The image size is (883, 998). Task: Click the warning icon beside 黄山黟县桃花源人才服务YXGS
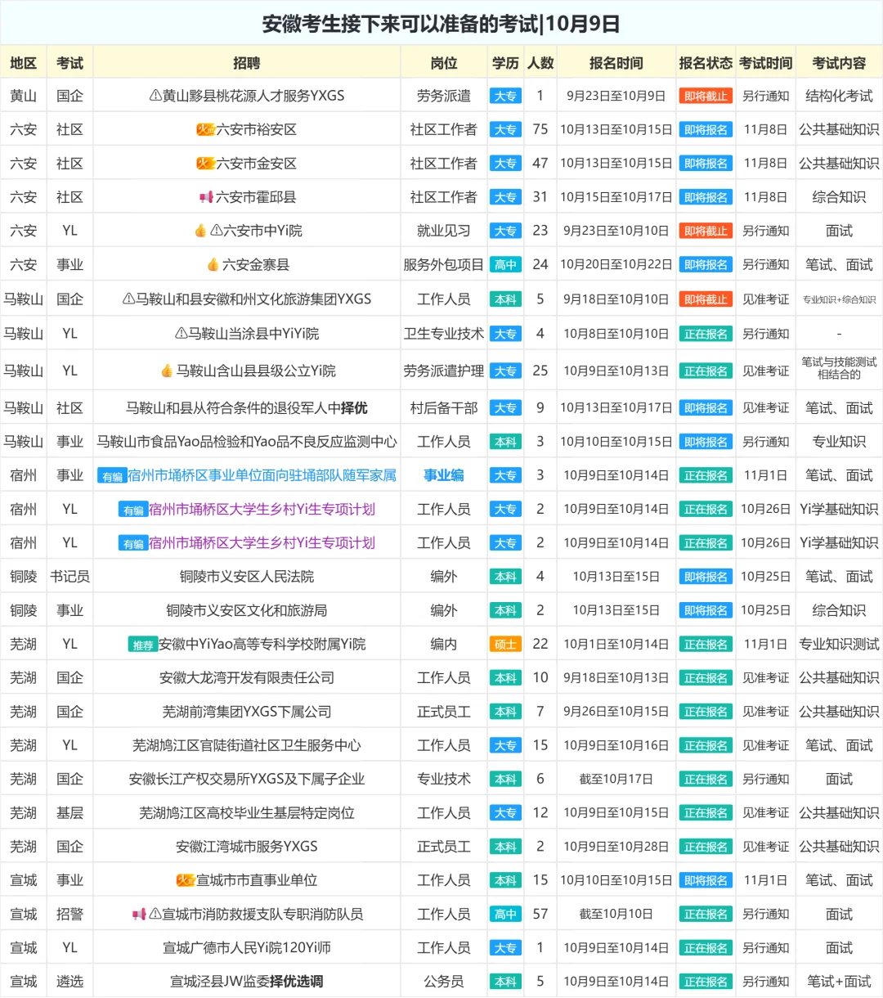coord(157,95)
